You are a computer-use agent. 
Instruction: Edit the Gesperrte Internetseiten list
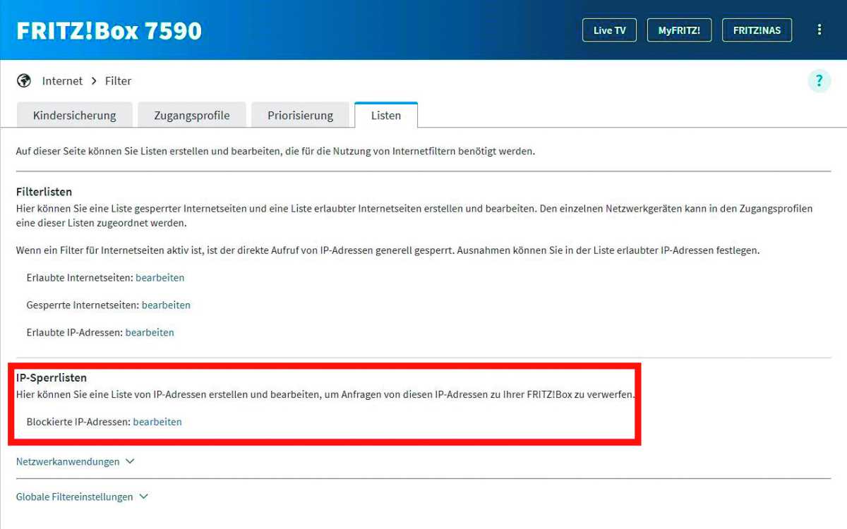pos(166,305)
